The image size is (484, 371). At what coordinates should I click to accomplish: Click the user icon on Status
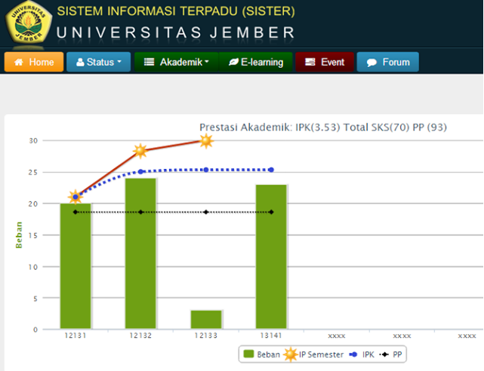tap(80, 63)
